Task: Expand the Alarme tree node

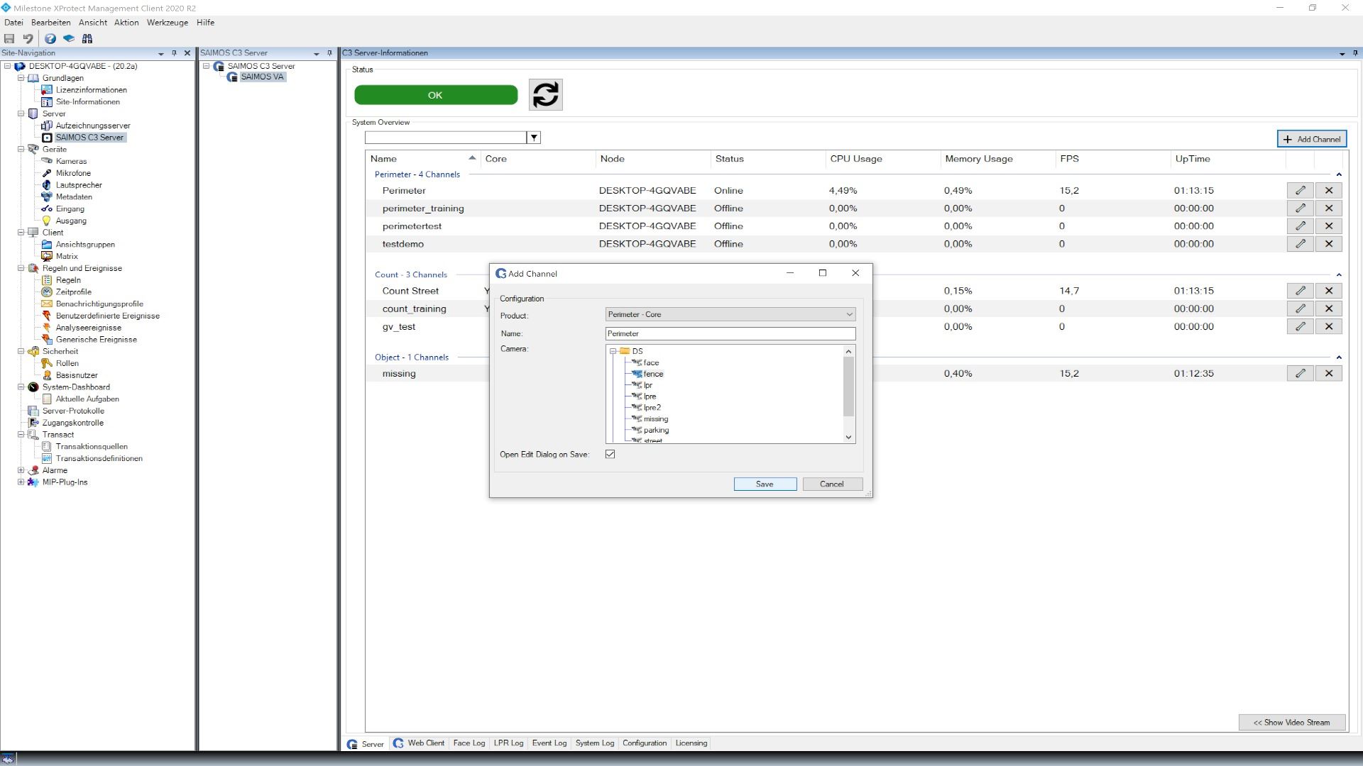Action: click(21, 470)
